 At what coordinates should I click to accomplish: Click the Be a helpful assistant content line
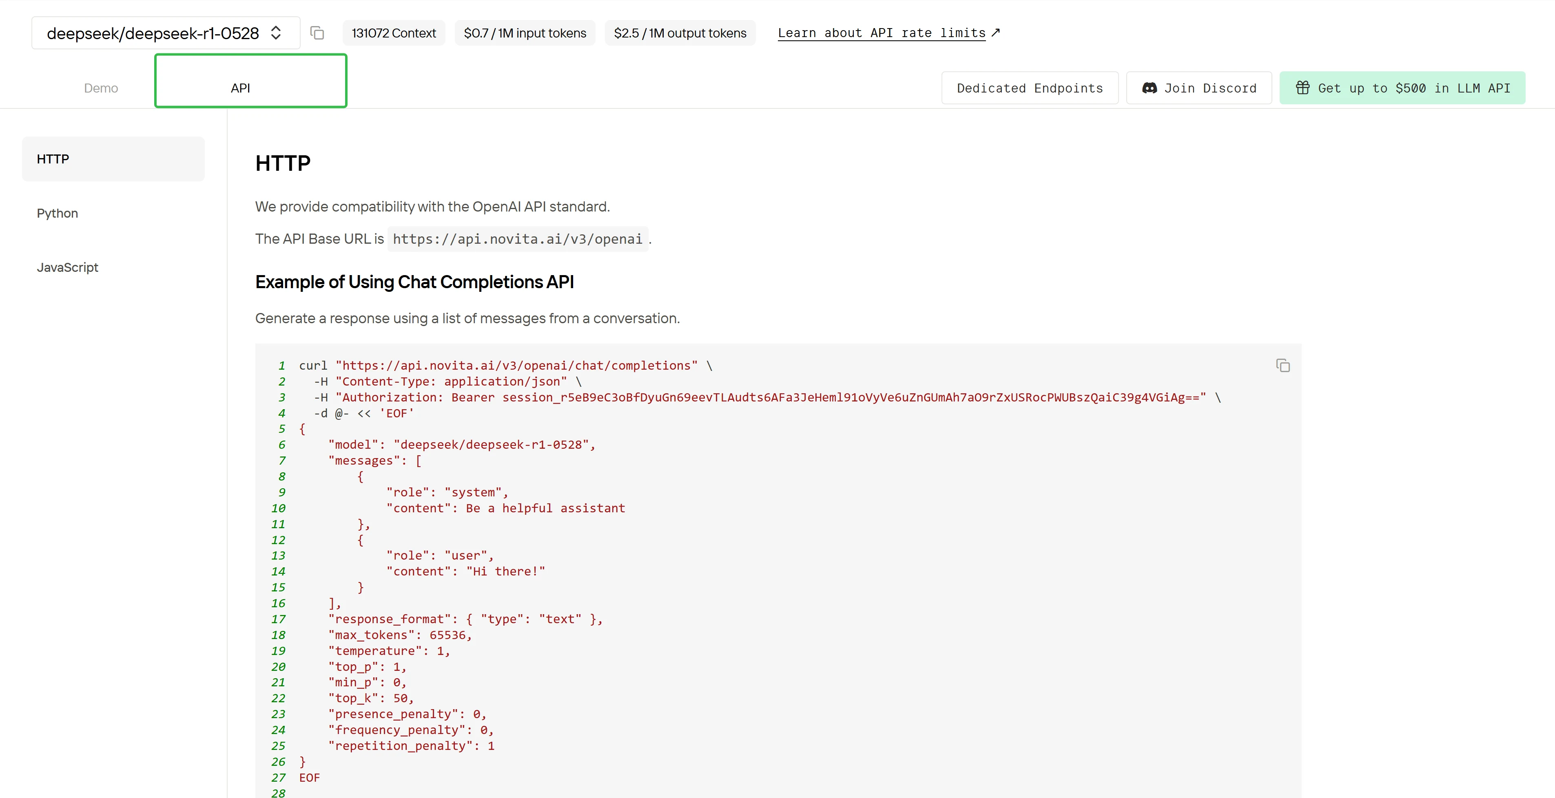(x=506, y=508)
